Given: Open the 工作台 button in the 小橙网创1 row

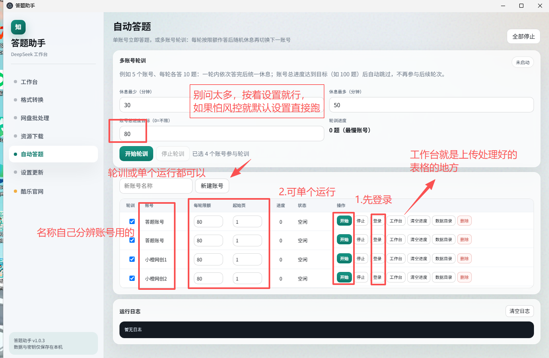Looking at the screenshot, I should [x=396, y=259].
